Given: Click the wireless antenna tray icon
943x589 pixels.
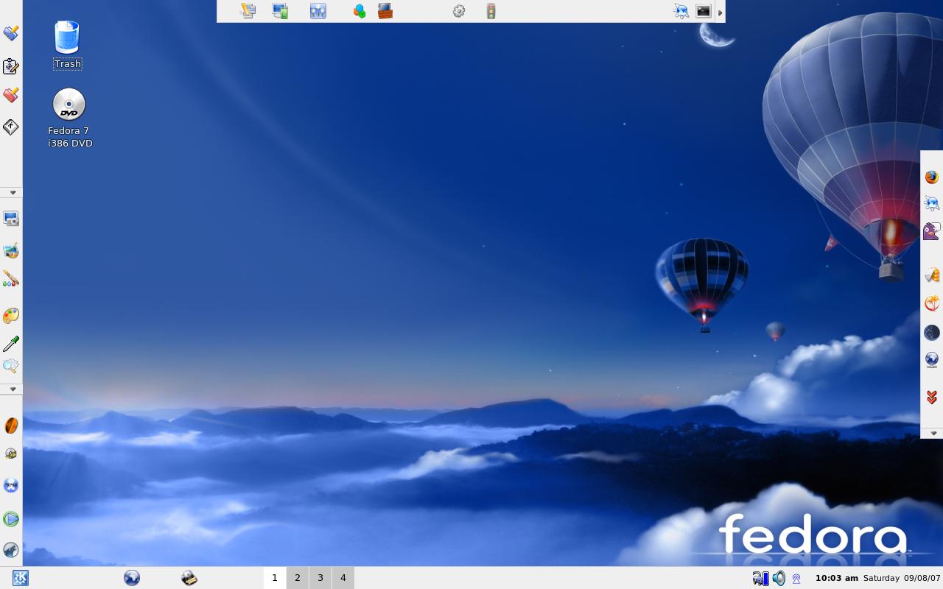Looking at the screenshot, I should [x=796, y=579].
